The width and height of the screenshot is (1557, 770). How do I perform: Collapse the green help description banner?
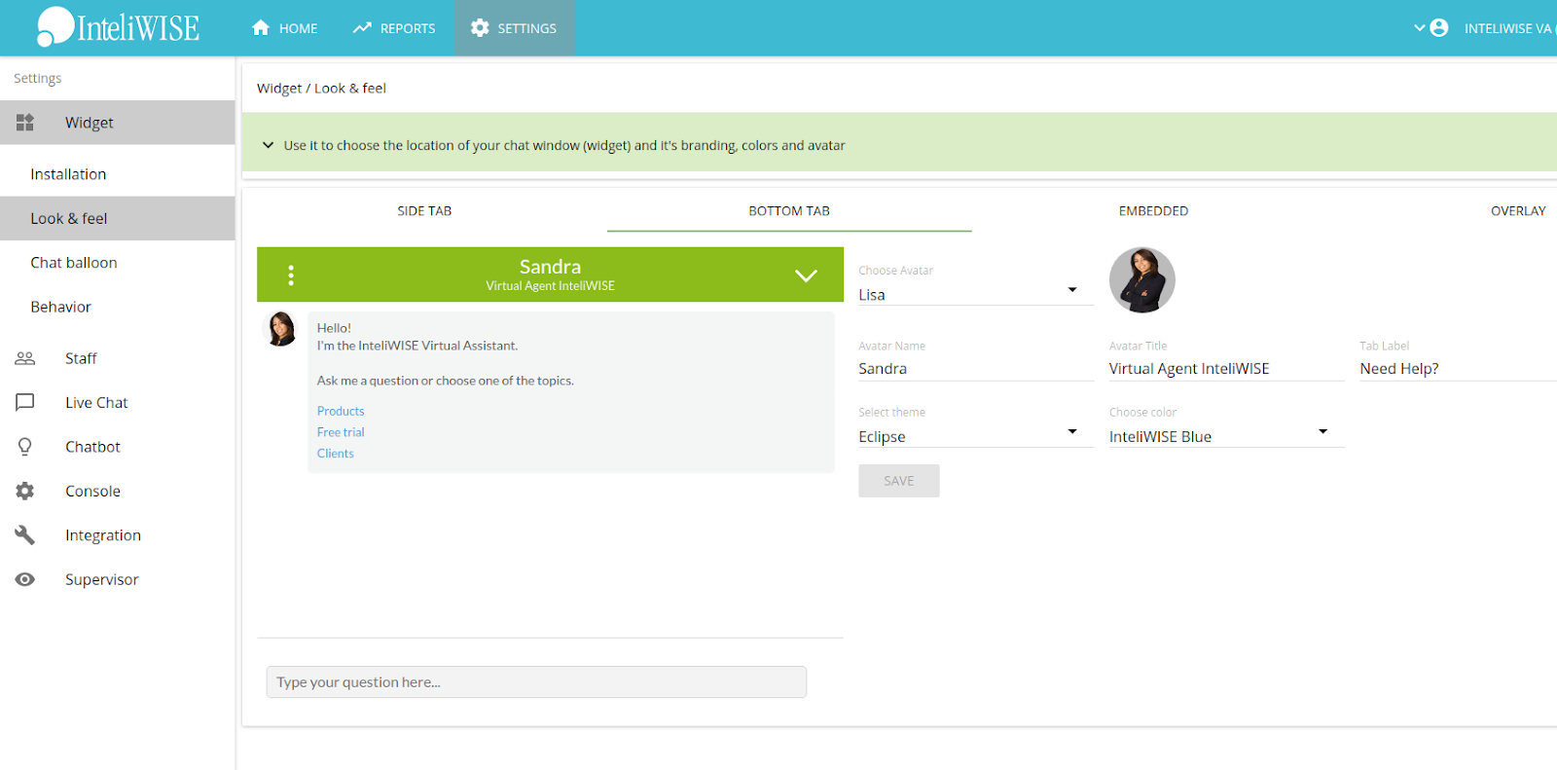[268, 145]
